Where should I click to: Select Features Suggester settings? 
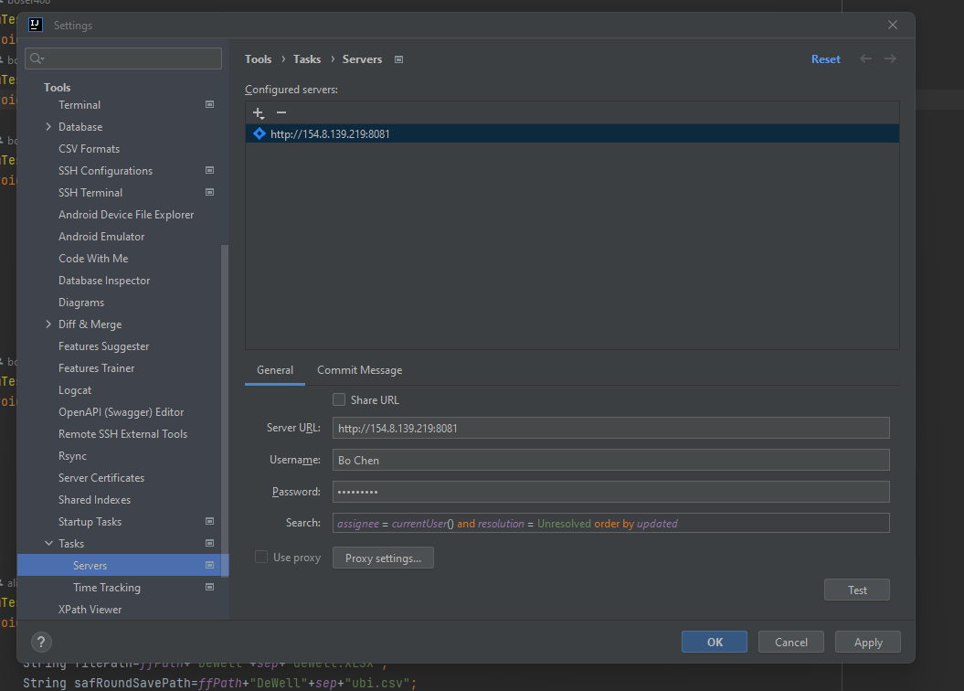tap(104, 346)
